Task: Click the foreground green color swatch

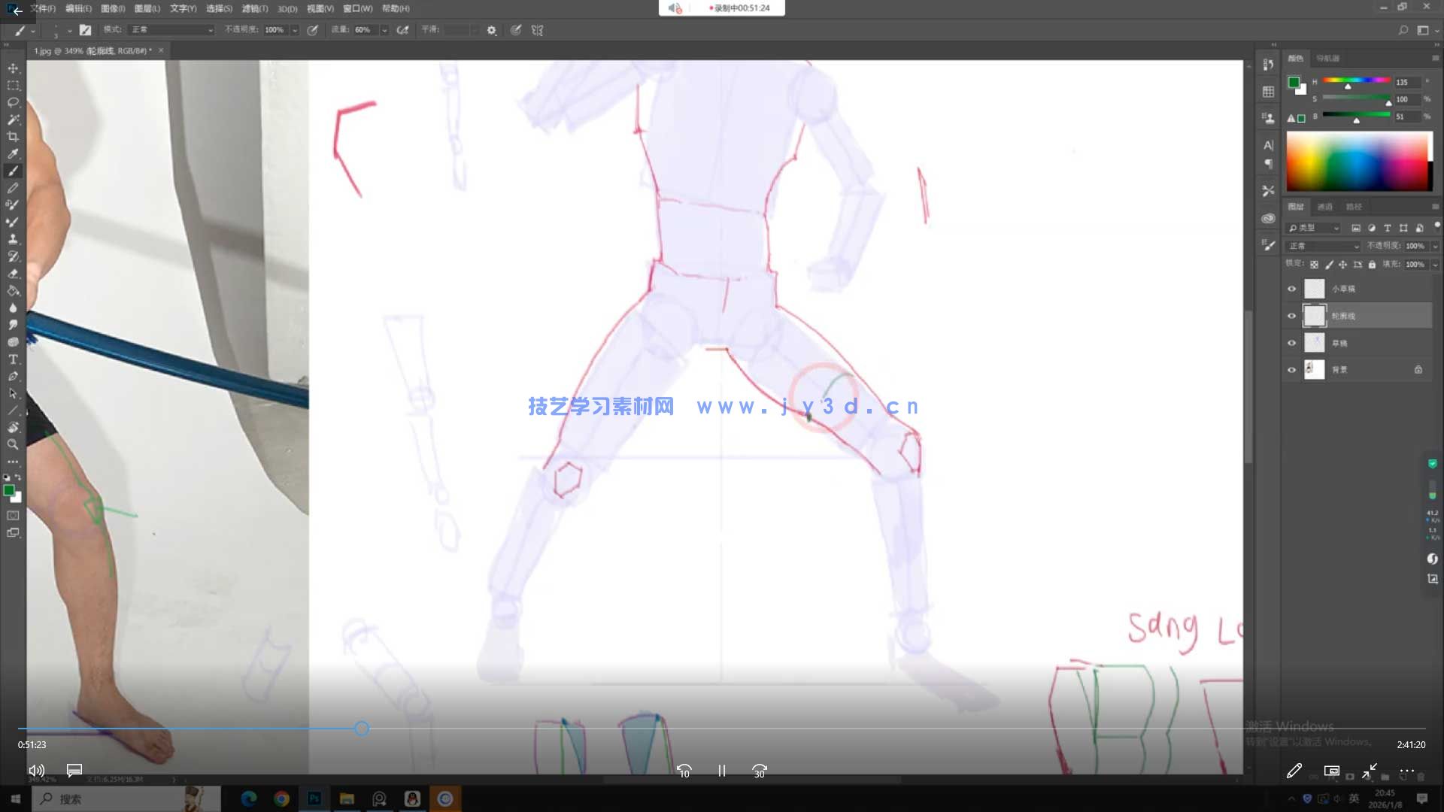Action: point(8,490)
